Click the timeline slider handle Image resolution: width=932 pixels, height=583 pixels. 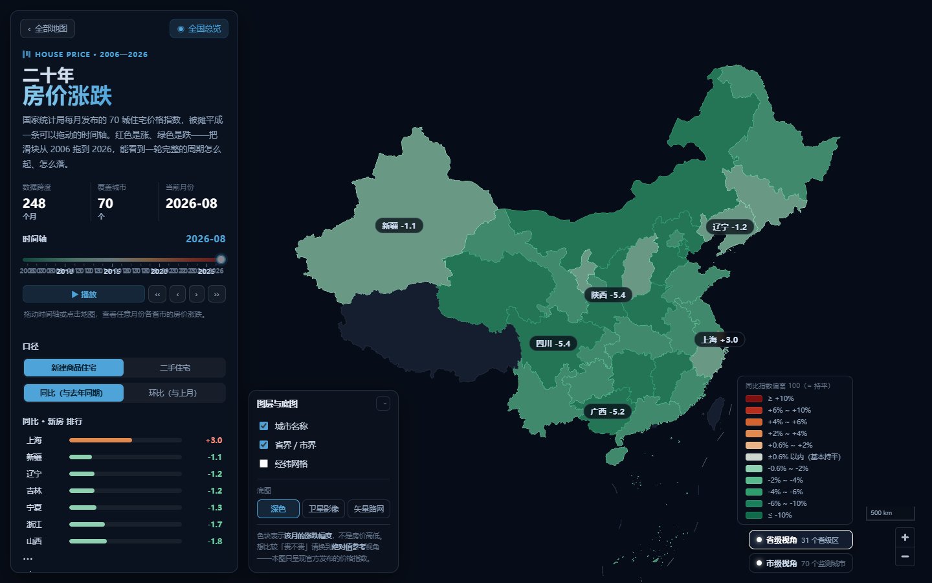[x=221, y=259]
